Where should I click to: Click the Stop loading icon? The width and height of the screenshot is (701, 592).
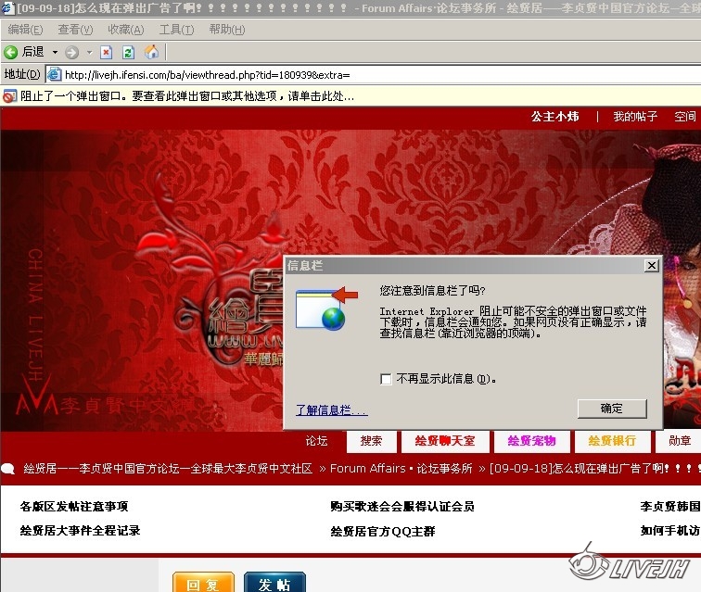tap(107, 52)
